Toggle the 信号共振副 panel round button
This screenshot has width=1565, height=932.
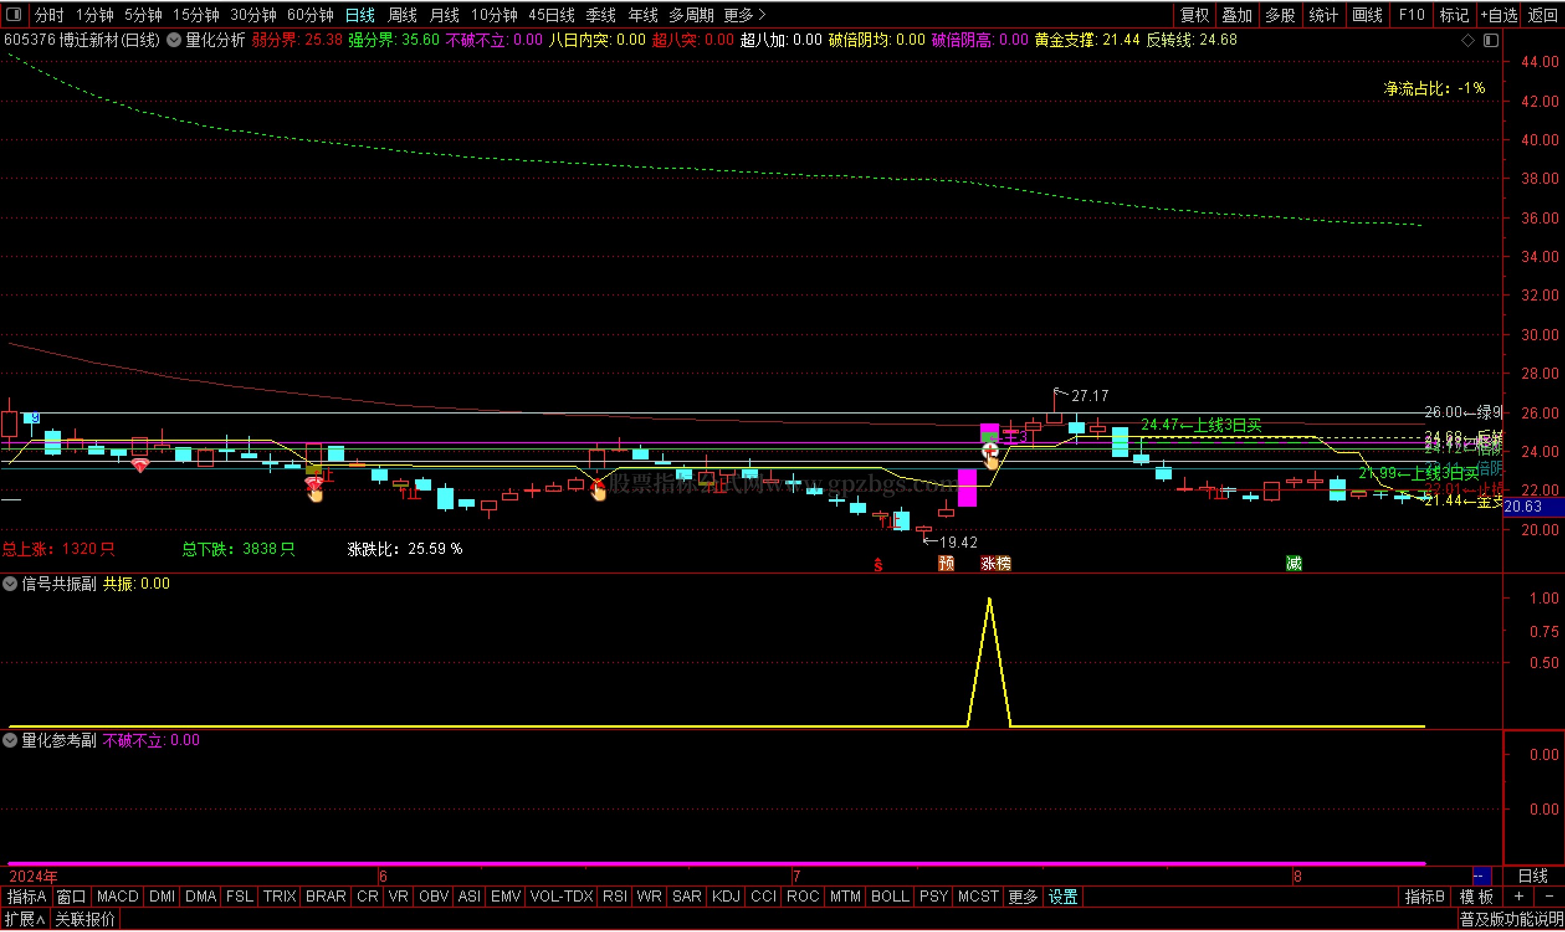click(10, 584)
